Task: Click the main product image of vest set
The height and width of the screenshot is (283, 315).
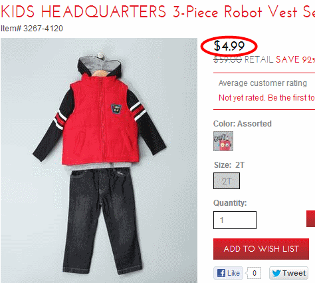Action: [x=99, y=160]
